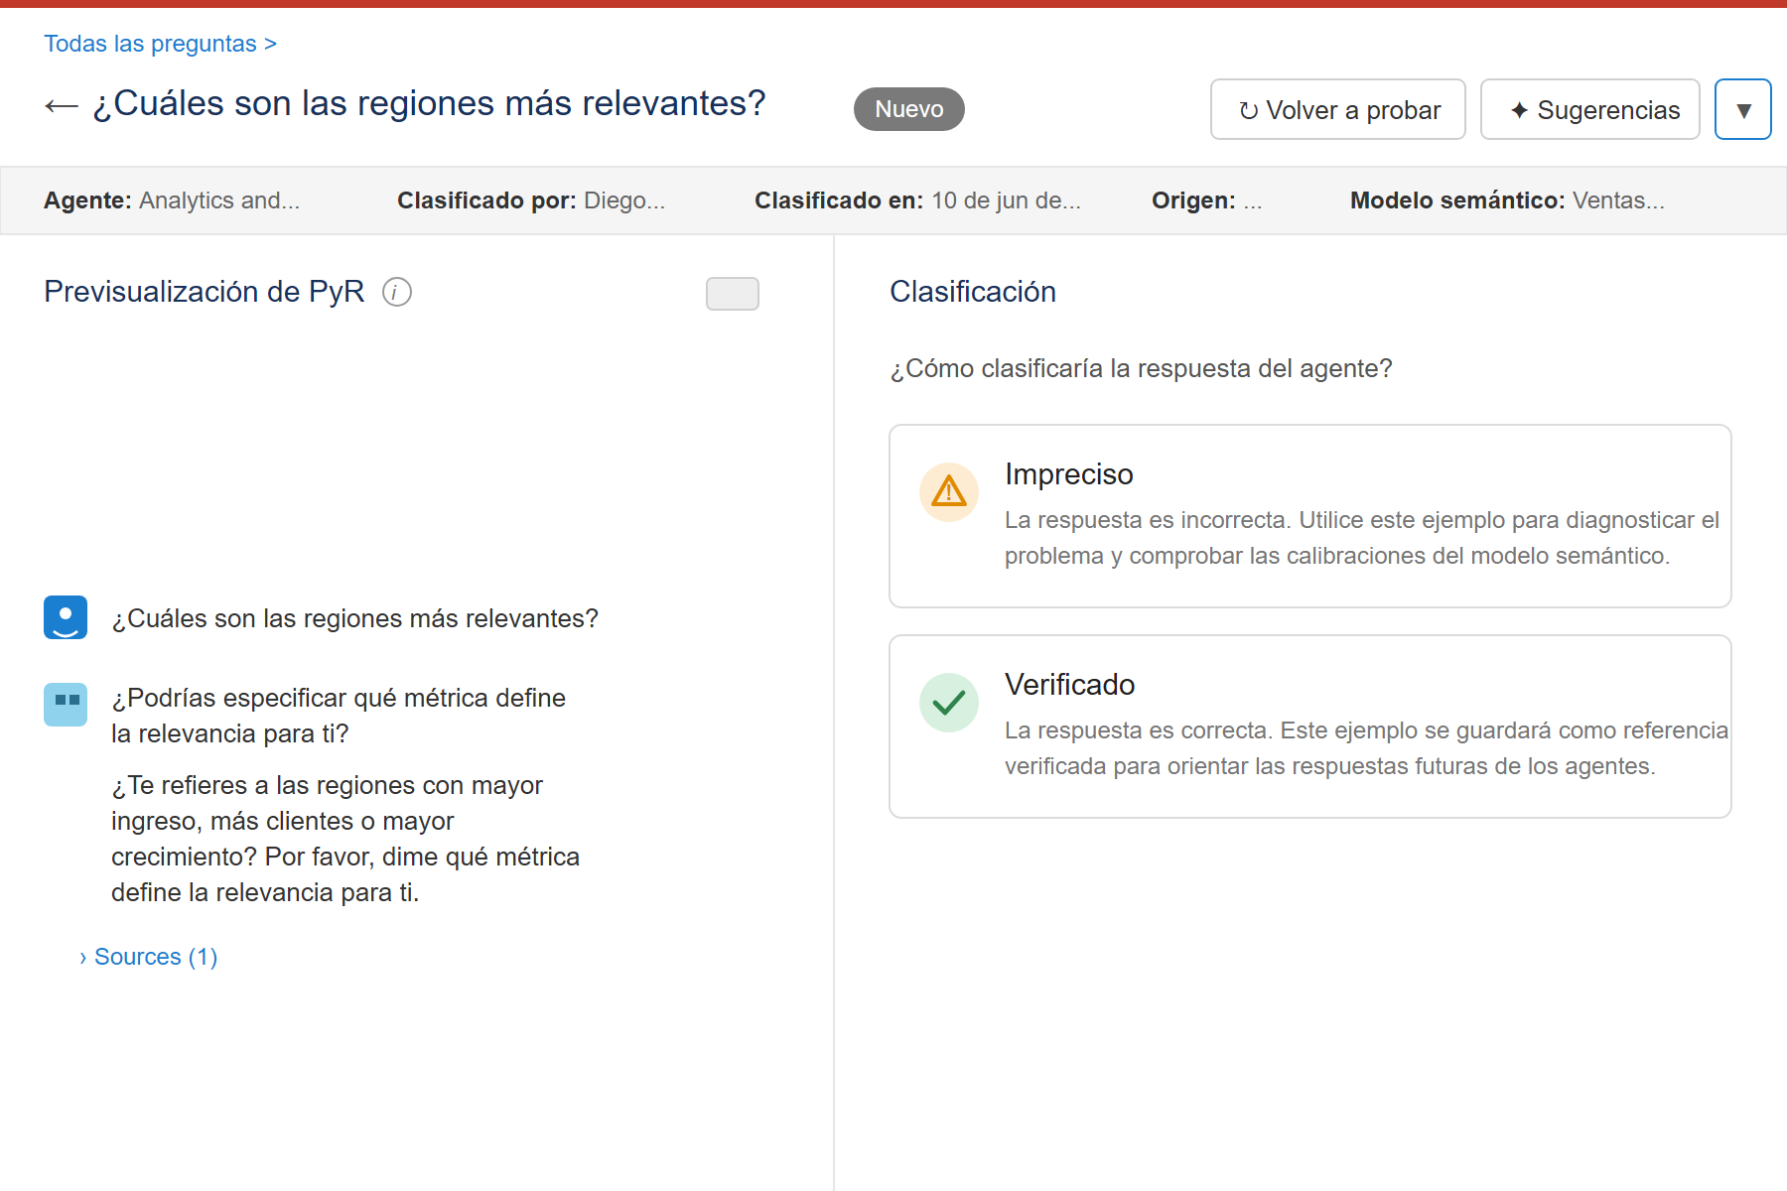This screenshot has width=1787, height=1191.
Task: Click the paragraph starting ¿Te refieres a las regiones
Action: [x=345, y=839]
